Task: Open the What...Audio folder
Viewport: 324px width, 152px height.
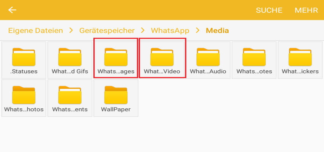Action: (208, 60)
